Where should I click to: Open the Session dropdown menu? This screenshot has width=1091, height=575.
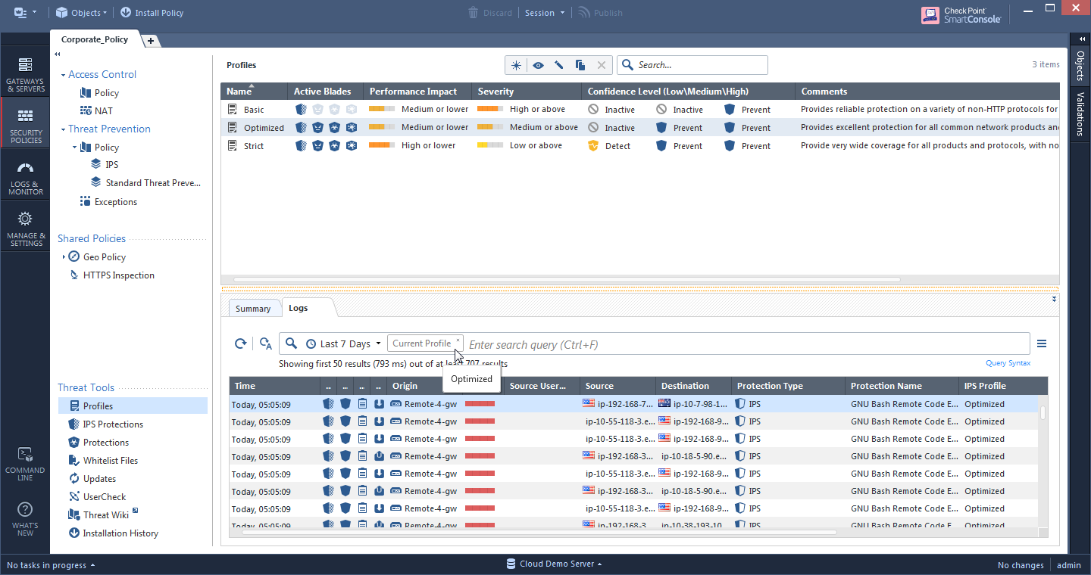tap(545, 12)
